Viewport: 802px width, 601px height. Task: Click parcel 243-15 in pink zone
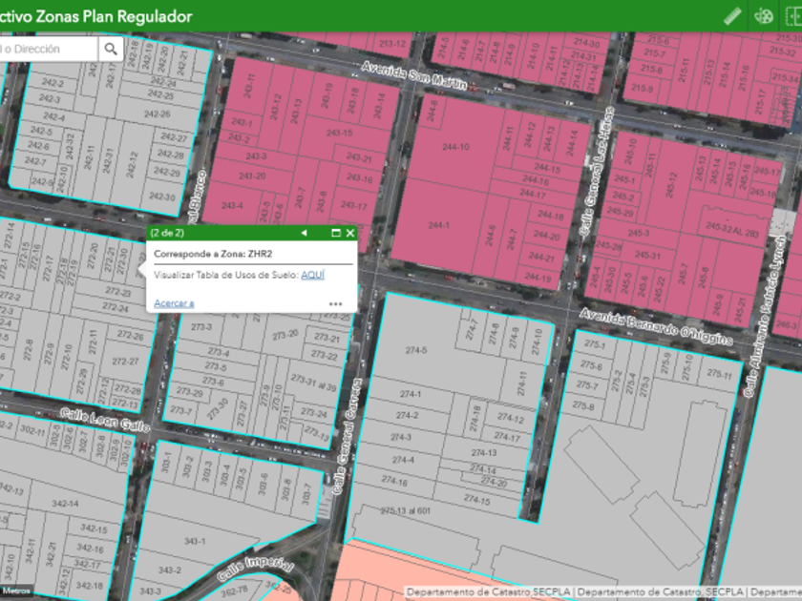point(340,133)
